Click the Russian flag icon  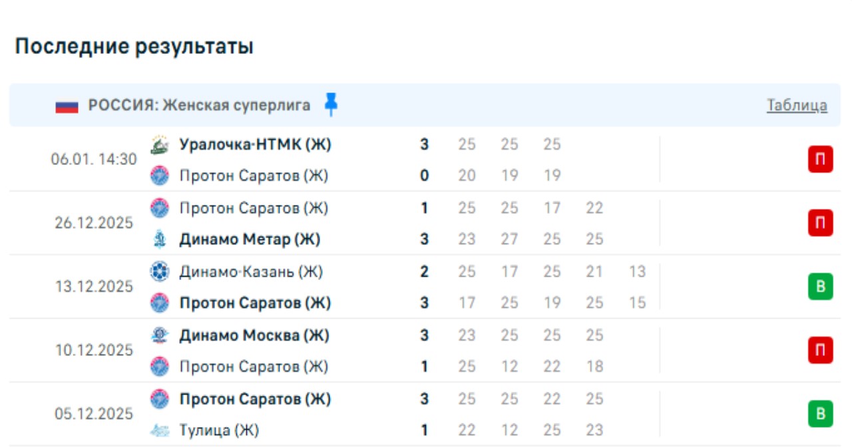coord(67,106)
